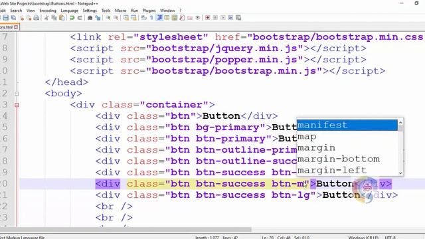Open the user defined language icon
The width and height of the screenshot is (425, 239).
tap(167, 18)
